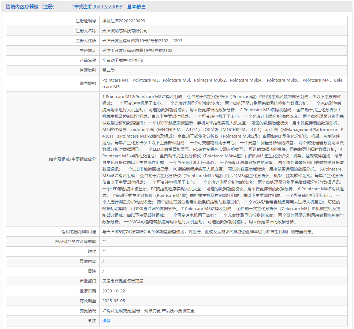Viewport: 354px width, 329px height.
Task: Select the 天津市药品监督管理局 value
Action: (123, 281)
